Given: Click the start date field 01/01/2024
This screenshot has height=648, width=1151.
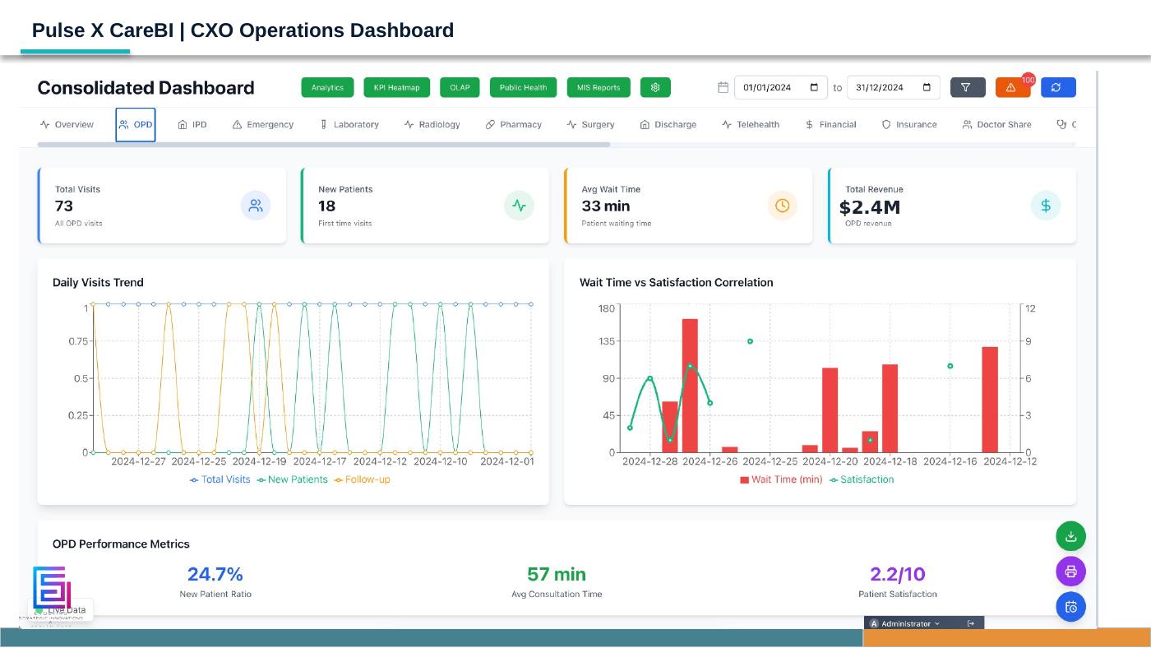Looking at the screenshot, I should tap(779, 87).
